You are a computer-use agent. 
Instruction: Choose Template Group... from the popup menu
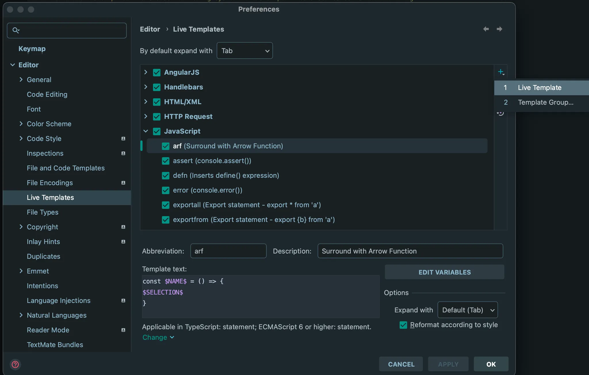tap(545, 102)
